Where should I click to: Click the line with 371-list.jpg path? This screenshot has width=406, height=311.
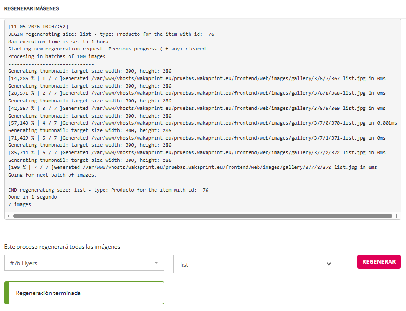[x=197, y=138]
